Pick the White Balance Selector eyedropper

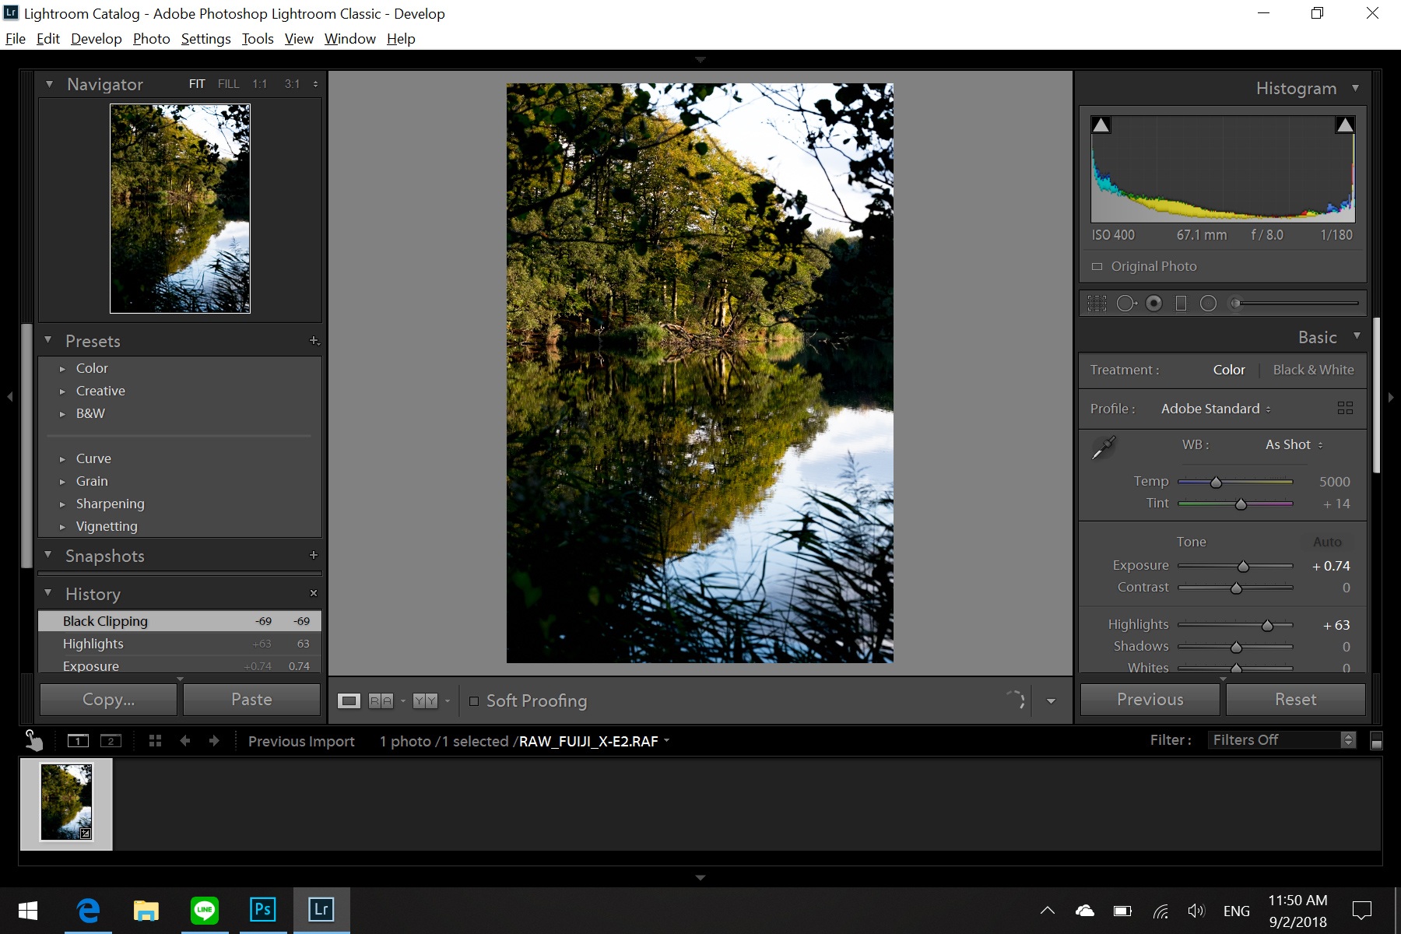click(1104, 448)
